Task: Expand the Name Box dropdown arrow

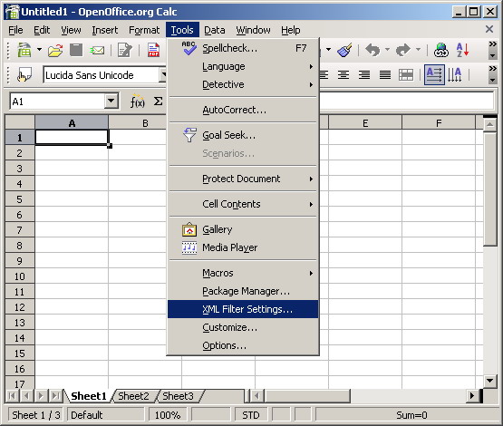Action: (111, 102)
